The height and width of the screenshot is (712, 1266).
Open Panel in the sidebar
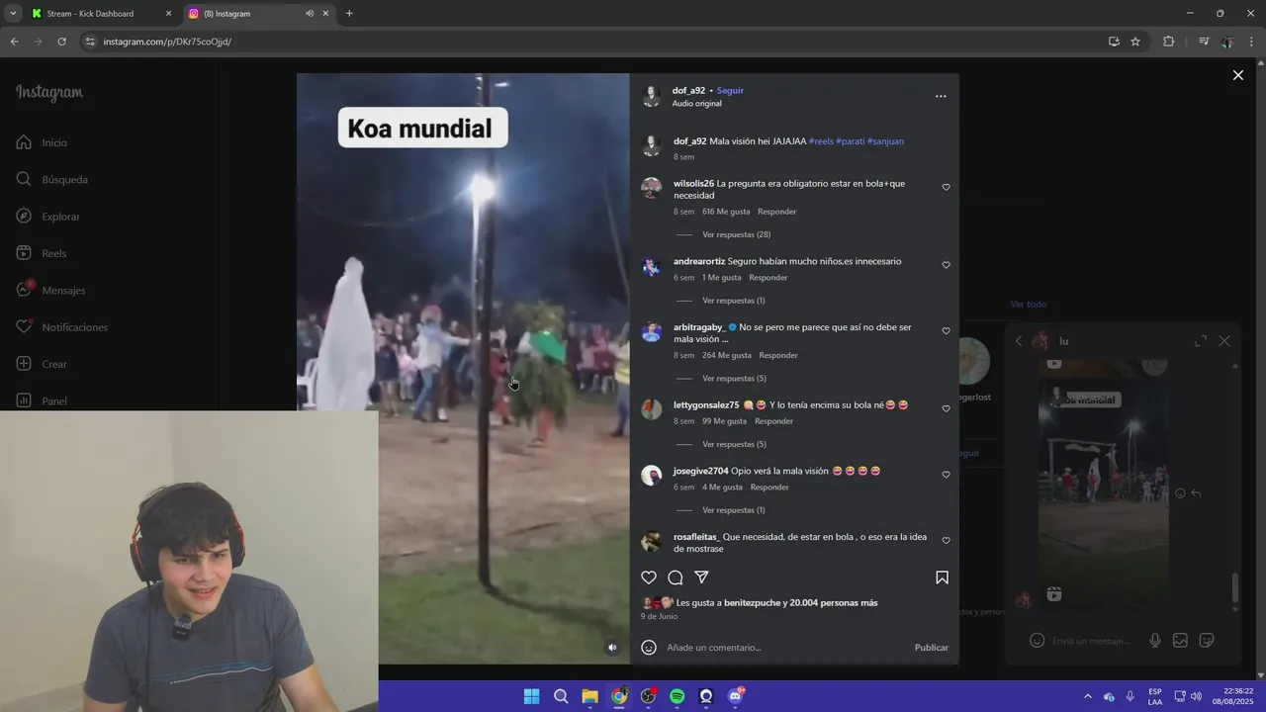(x=42, y=400)
